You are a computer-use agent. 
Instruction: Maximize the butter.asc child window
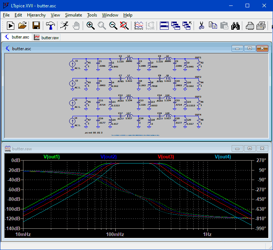(x=250, y=48)
